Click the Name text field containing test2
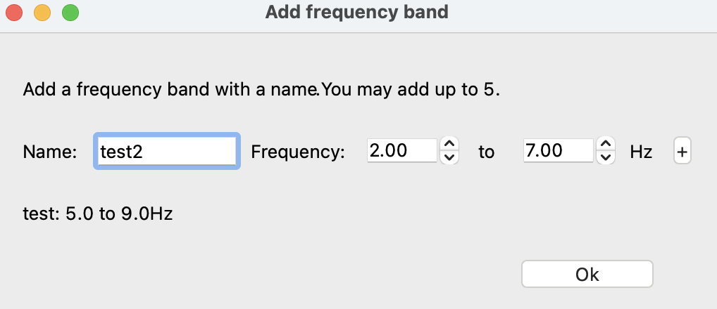The image size is (717, 309). click(167, 151)
